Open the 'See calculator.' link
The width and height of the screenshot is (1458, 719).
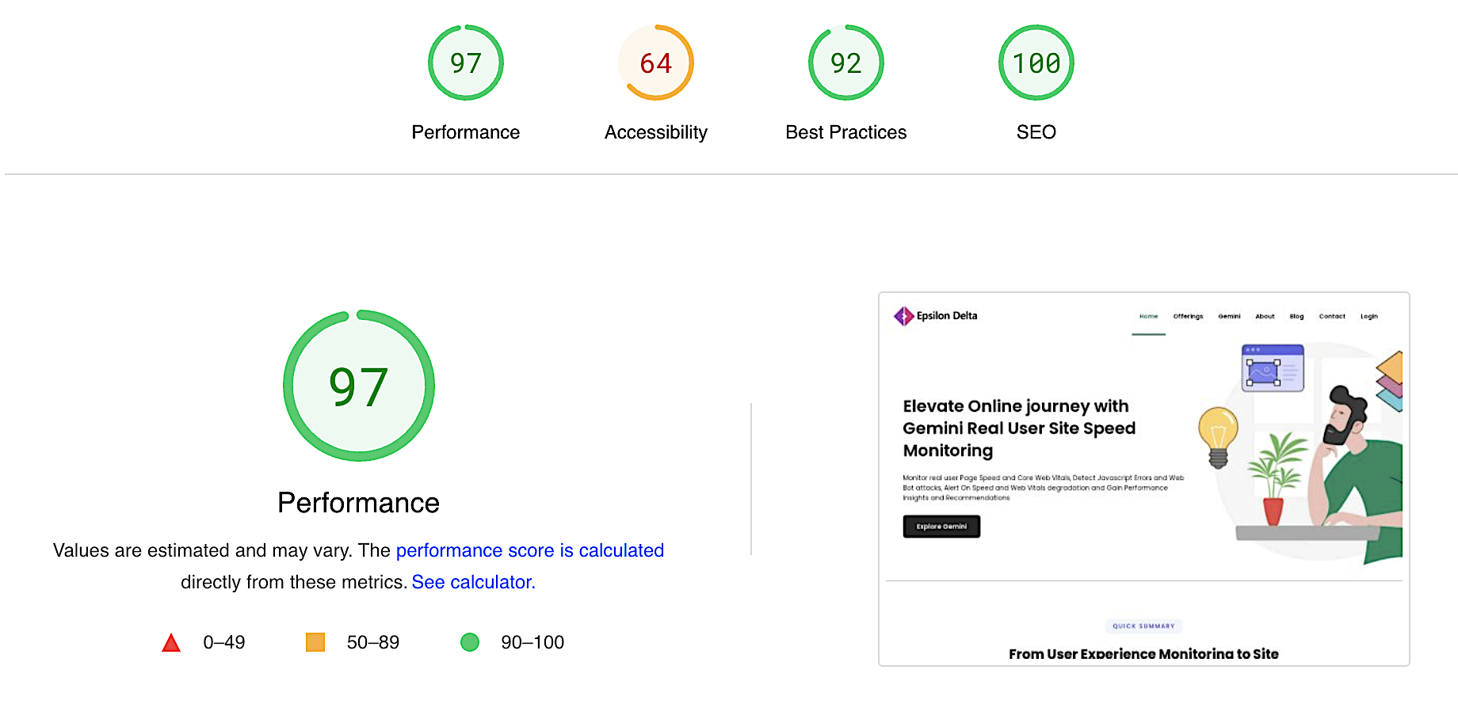472,582
